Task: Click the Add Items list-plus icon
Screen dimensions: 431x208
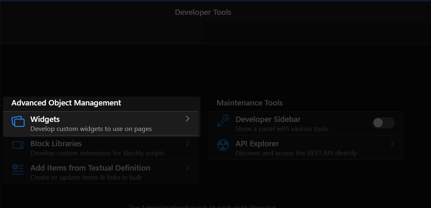Action: tap(18, 170)
